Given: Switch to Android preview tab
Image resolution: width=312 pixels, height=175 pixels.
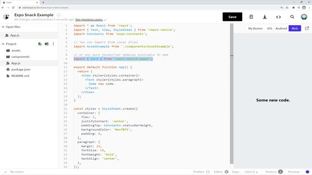Looking at the screenshot, I should (281, 28).
